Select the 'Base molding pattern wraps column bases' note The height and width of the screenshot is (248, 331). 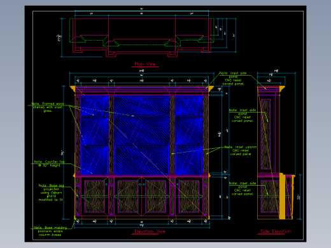click(x=50, y=231)
